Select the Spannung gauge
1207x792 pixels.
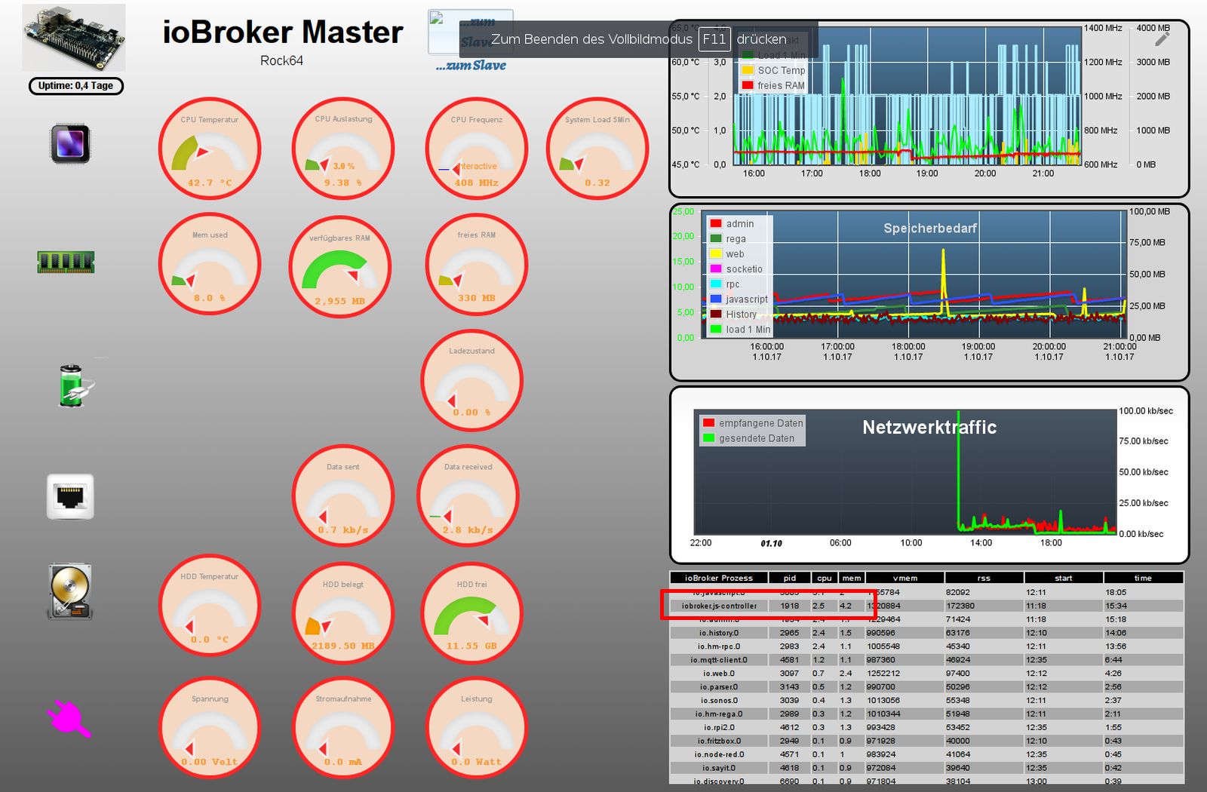tap(209, 728)
